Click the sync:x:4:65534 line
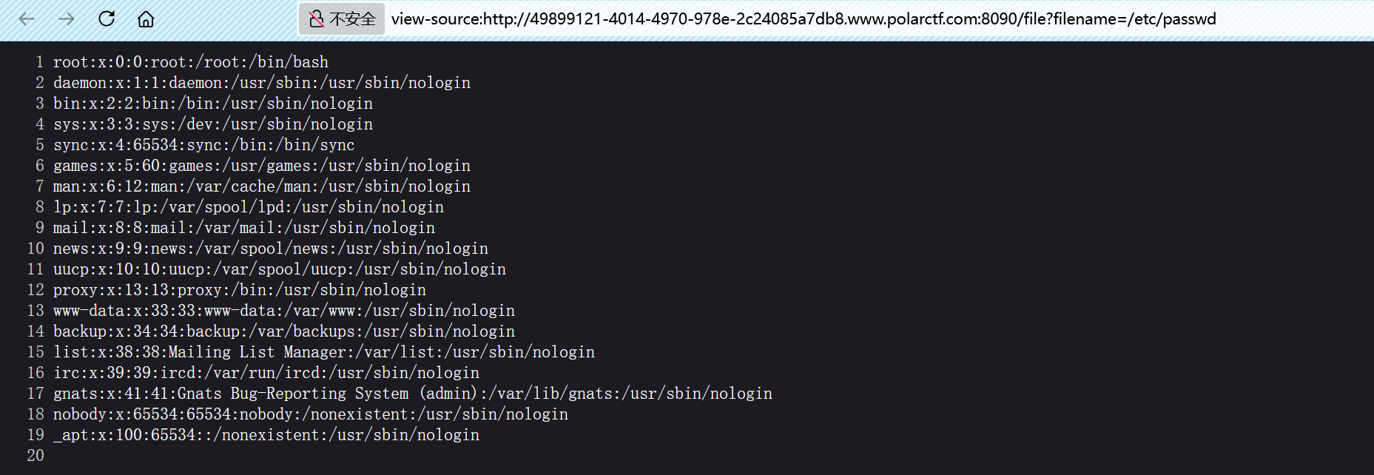This screenshot has height=475, width=1374. [203, 145]
